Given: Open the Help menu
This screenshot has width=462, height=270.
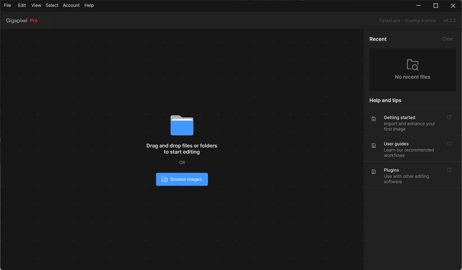Looking at the screenshot, I should coord(89,5).
